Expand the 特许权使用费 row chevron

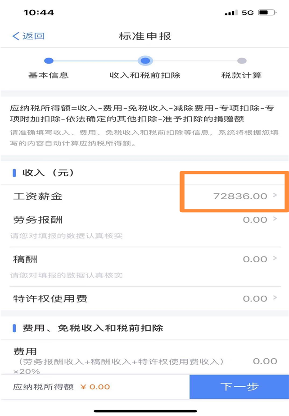(275, 298)
